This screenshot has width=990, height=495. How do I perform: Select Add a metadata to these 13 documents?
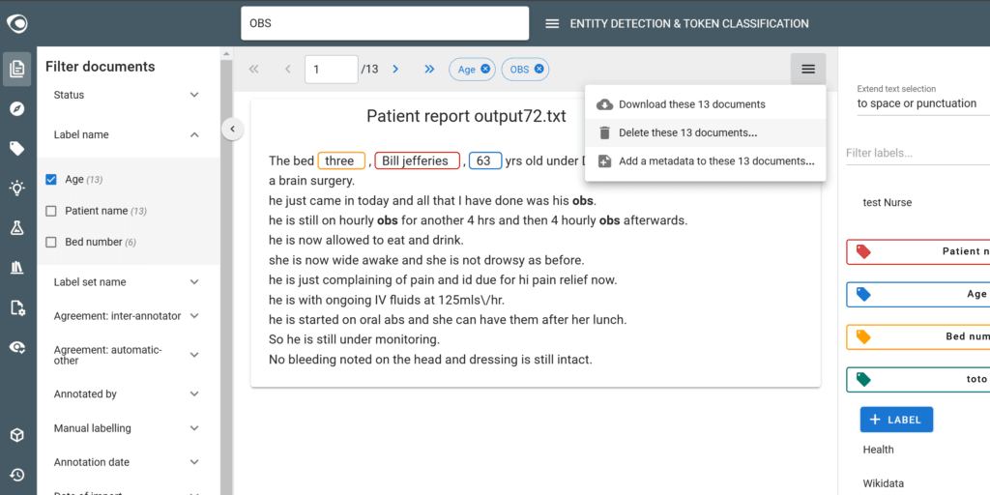pos(705,161)
